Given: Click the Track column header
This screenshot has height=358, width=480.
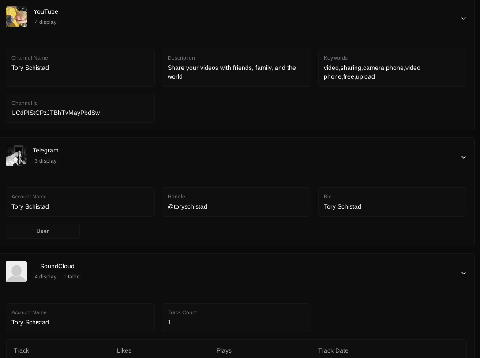Looking at the screenshot, I should click(x=22, y=350).
